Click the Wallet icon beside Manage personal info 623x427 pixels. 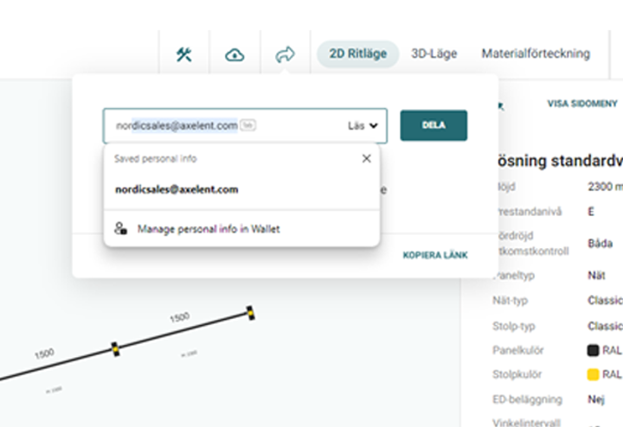(120, 229)
